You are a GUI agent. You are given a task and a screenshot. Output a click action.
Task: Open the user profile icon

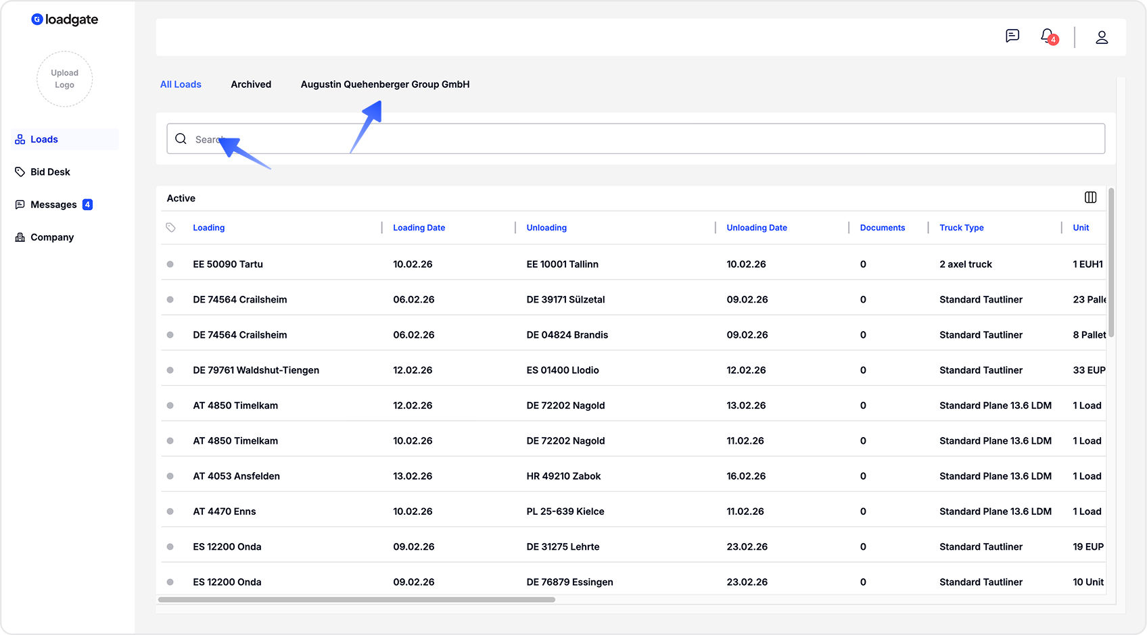coord(1101,37)
